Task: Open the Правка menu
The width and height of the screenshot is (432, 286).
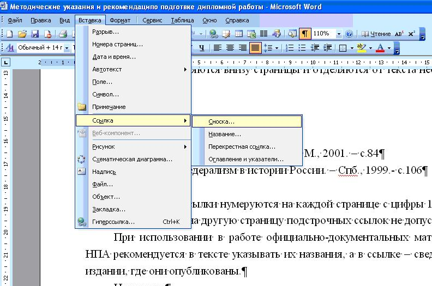Action: [x=41, y=20]
